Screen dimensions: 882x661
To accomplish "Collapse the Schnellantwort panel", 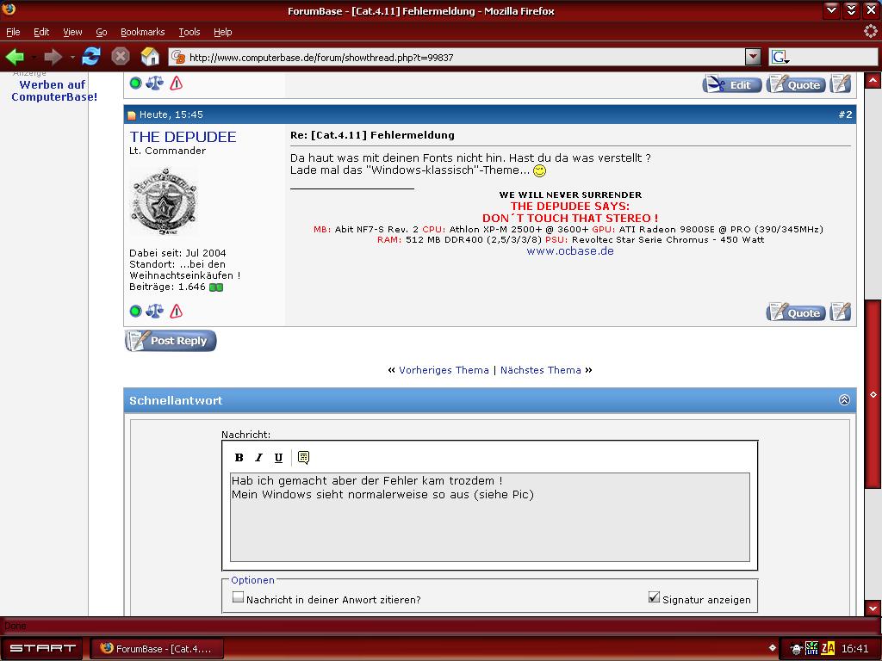I will [844, 399].
